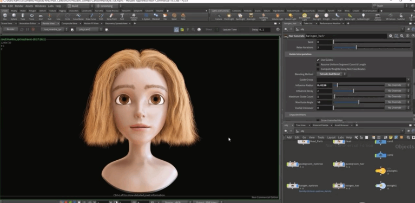Select the Metaball shelf tool
415x203 pixels.
(x=156, y=16)
